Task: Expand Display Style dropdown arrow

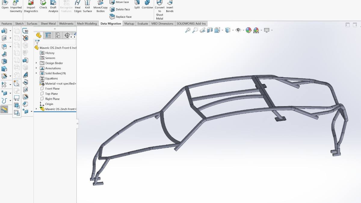Action: coord(233,30)
